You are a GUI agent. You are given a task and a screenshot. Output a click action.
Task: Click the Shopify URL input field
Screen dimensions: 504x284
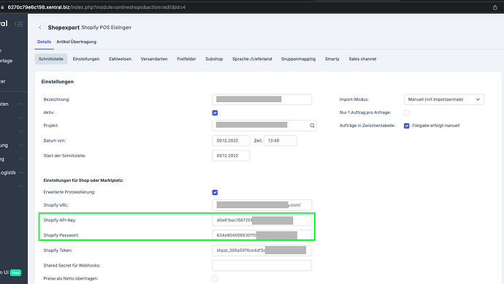[262, 205]
